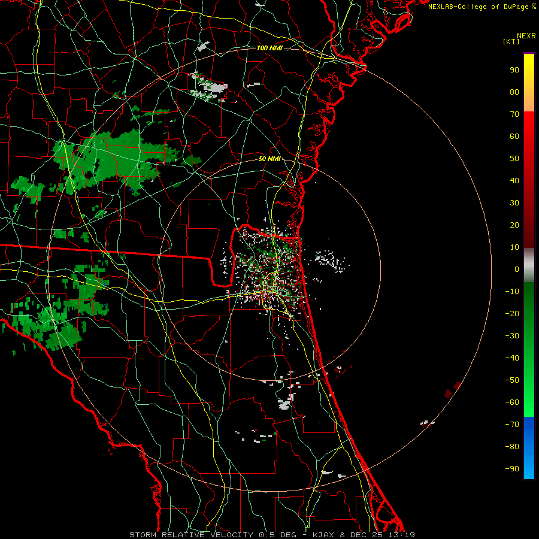Pick the gray zero-velocity segment of the color bar
The height and width of the screenshot is (539, 539).
(x=529, y=265)
